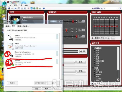Click the equalizer plus button

pyautogui.click(x=108, y=38)
